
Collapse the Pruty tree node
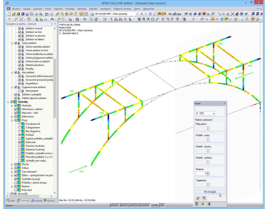pos(12,120)
